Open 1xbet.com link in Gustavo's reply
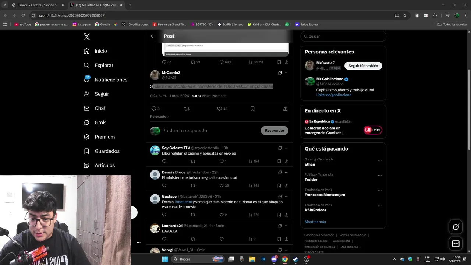The width and height of the screenshot is (471, 265). pyautogui.click(x=183, y=202)
